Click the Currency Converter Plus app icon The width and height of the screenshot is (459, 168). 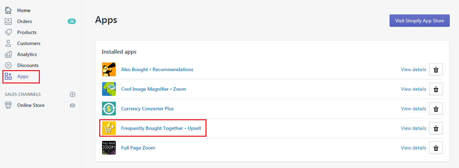[109, 109]
